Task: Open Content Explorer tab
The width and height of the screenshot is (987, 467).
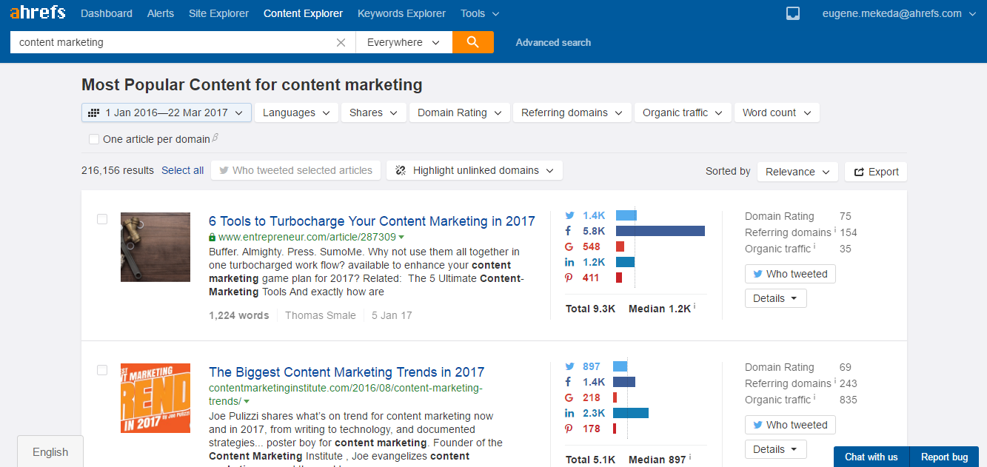Action: [x=303, y=13]
